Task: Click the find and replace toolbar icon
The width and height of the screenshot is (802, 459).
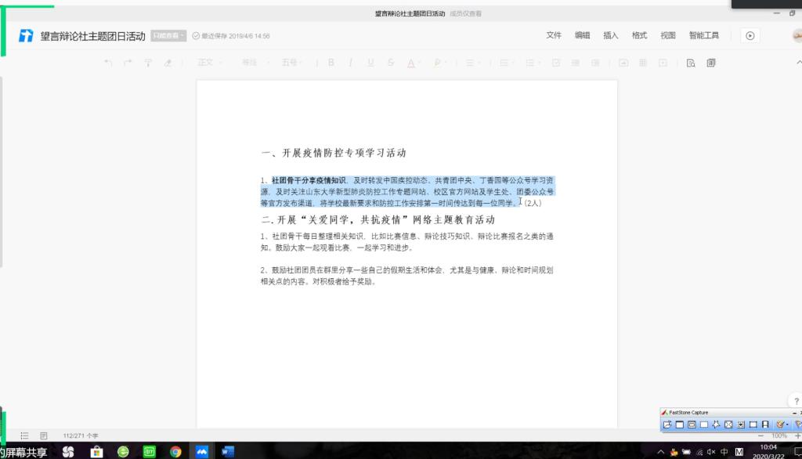Action: click(x=691, y=63)
